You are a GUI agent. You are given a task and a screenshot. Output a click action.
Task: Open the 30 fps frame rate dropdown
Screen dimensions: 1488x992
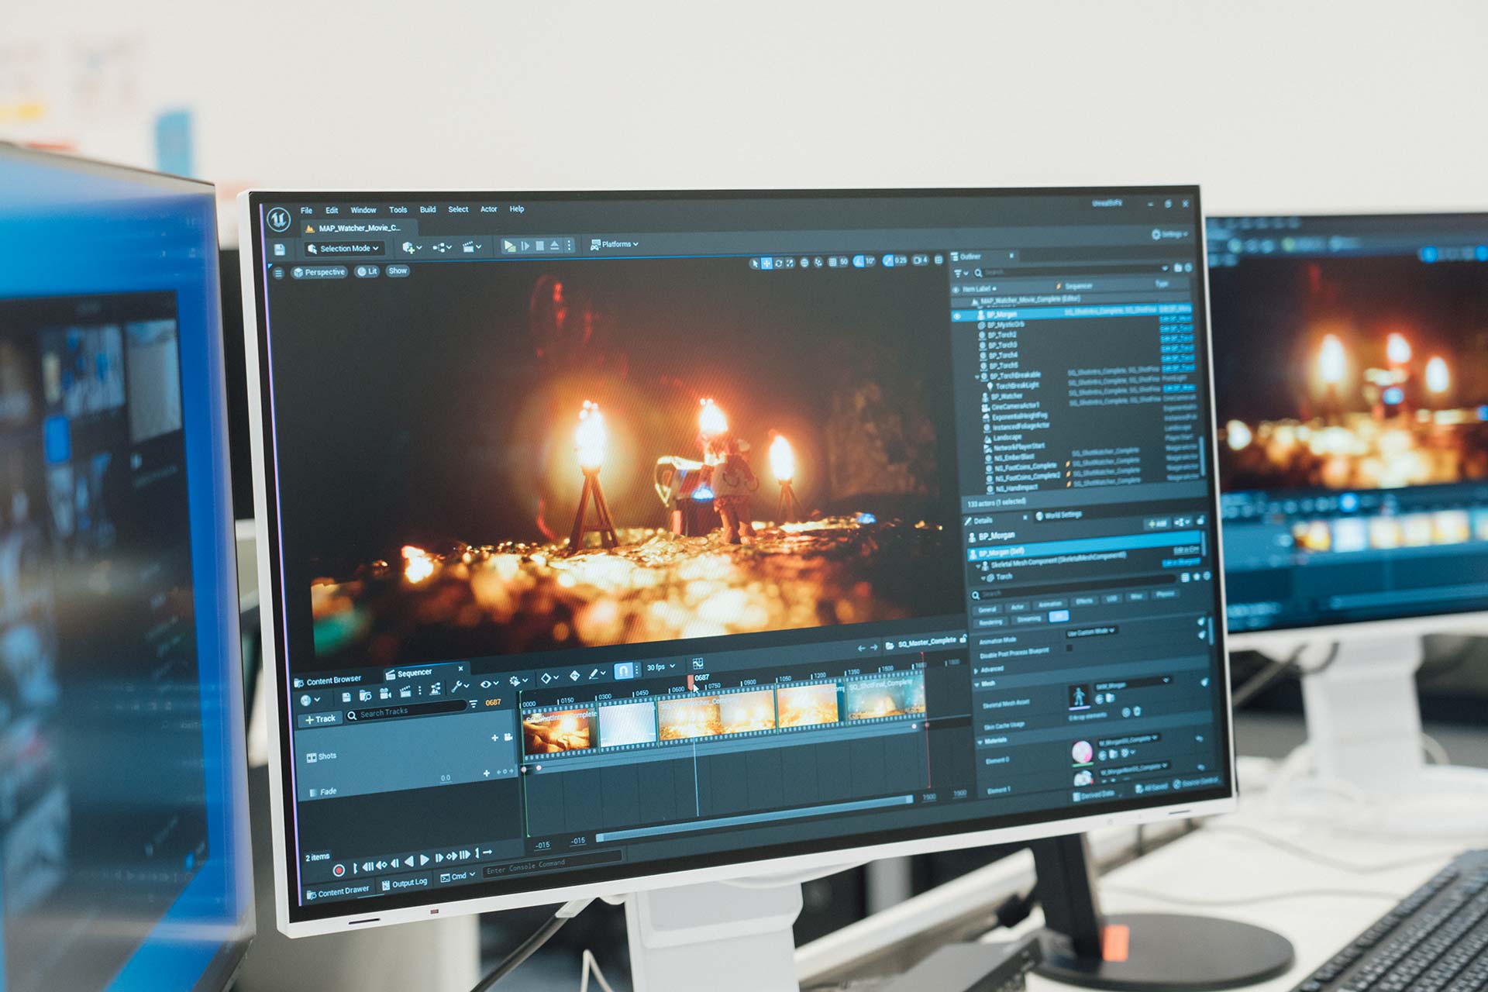tap(660, 667)
